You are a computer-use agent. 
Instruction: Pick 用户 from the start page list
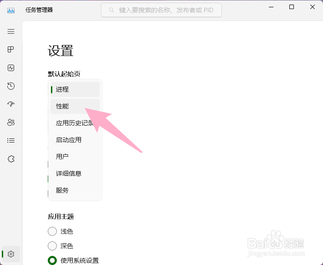(75, 157)
